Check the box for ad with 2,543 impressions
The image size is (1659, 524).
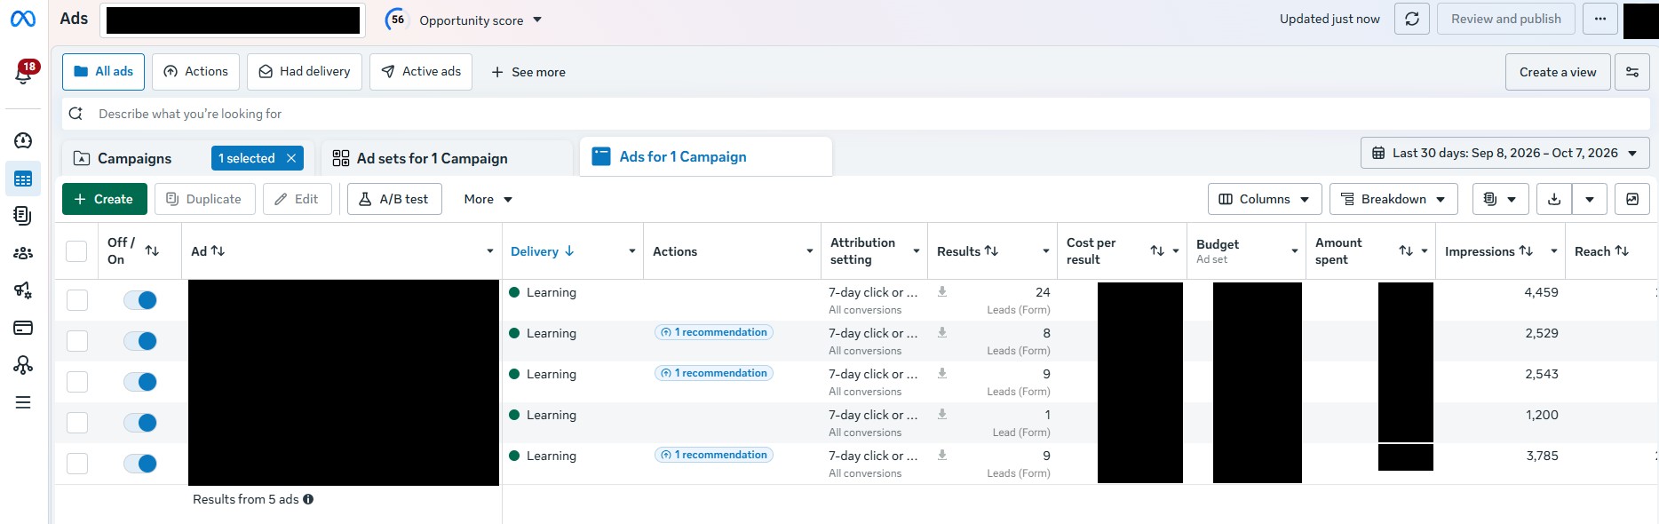[77, 382]
